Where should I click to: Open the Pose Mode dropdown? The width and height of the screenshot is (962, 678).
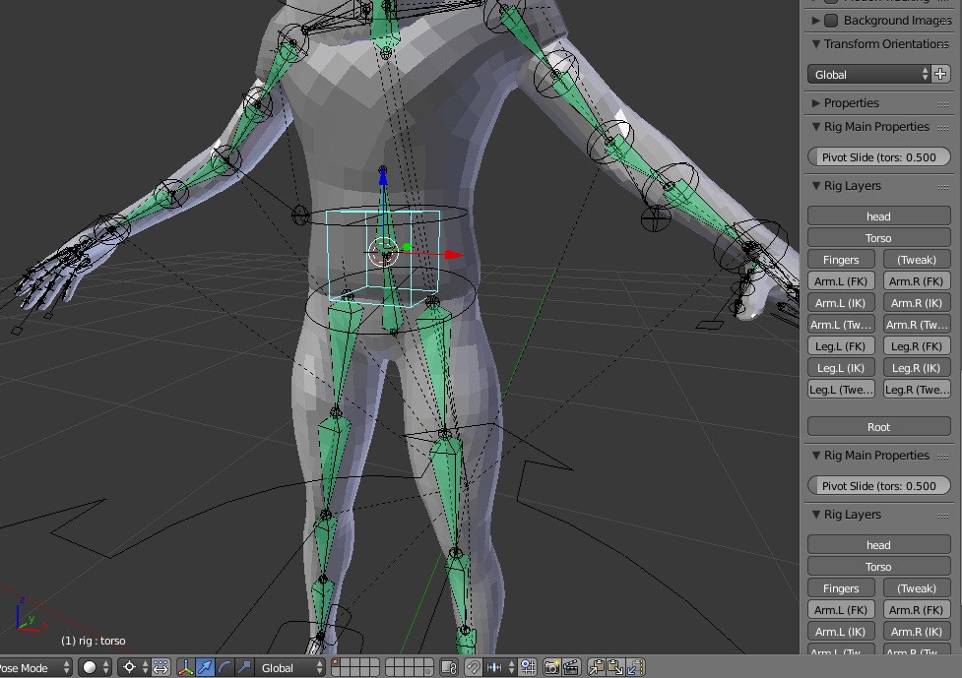[30, 667]
